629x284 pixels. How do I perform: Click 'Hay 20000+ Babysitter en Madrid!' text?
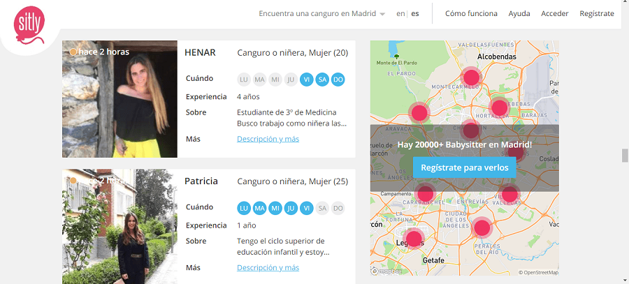(465, 144)
